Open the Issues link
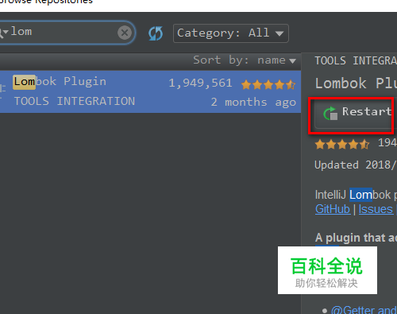Image resolution: width=397 pixels, height=314 pixels. click(376, 209)
